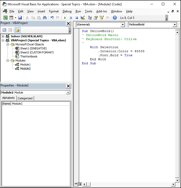
Task: Open the YellowBold procedure dropdown
Action: click(175, 25)
